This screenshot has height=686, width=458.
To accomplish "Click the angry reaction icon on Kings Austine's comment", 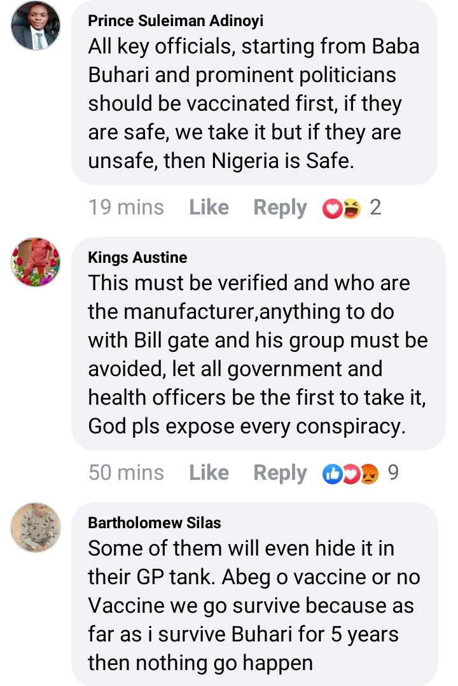I will click(x=369, y=474).
